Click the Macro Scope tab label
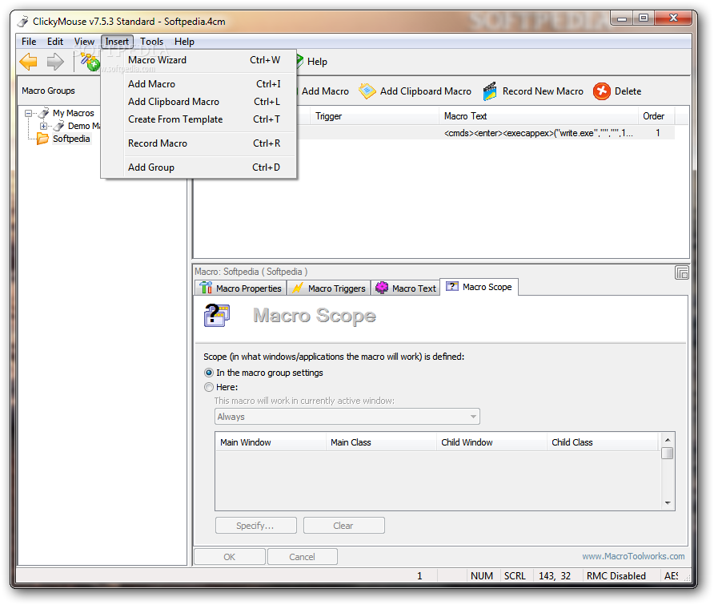The image size is (714, 605). point(487,287)
